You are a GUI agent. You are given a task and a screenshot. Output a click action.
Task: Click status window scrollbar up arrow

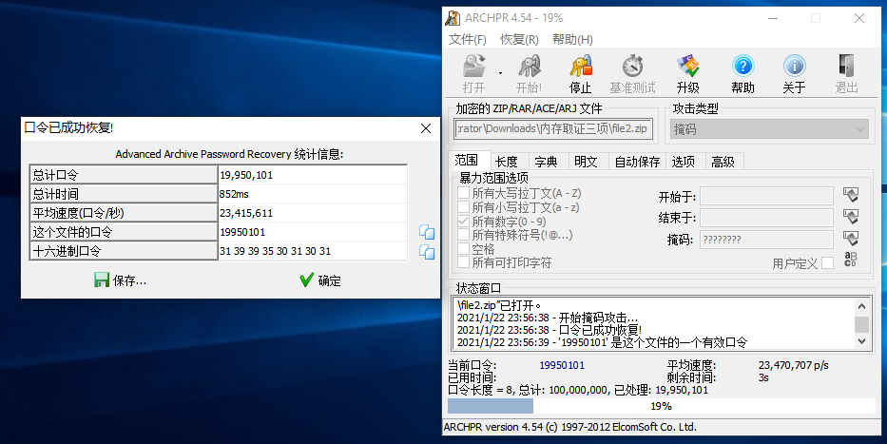(861, 306)
